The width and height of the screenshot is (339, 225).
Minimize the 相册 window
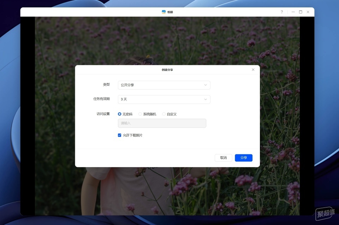(x=293, y=12)
